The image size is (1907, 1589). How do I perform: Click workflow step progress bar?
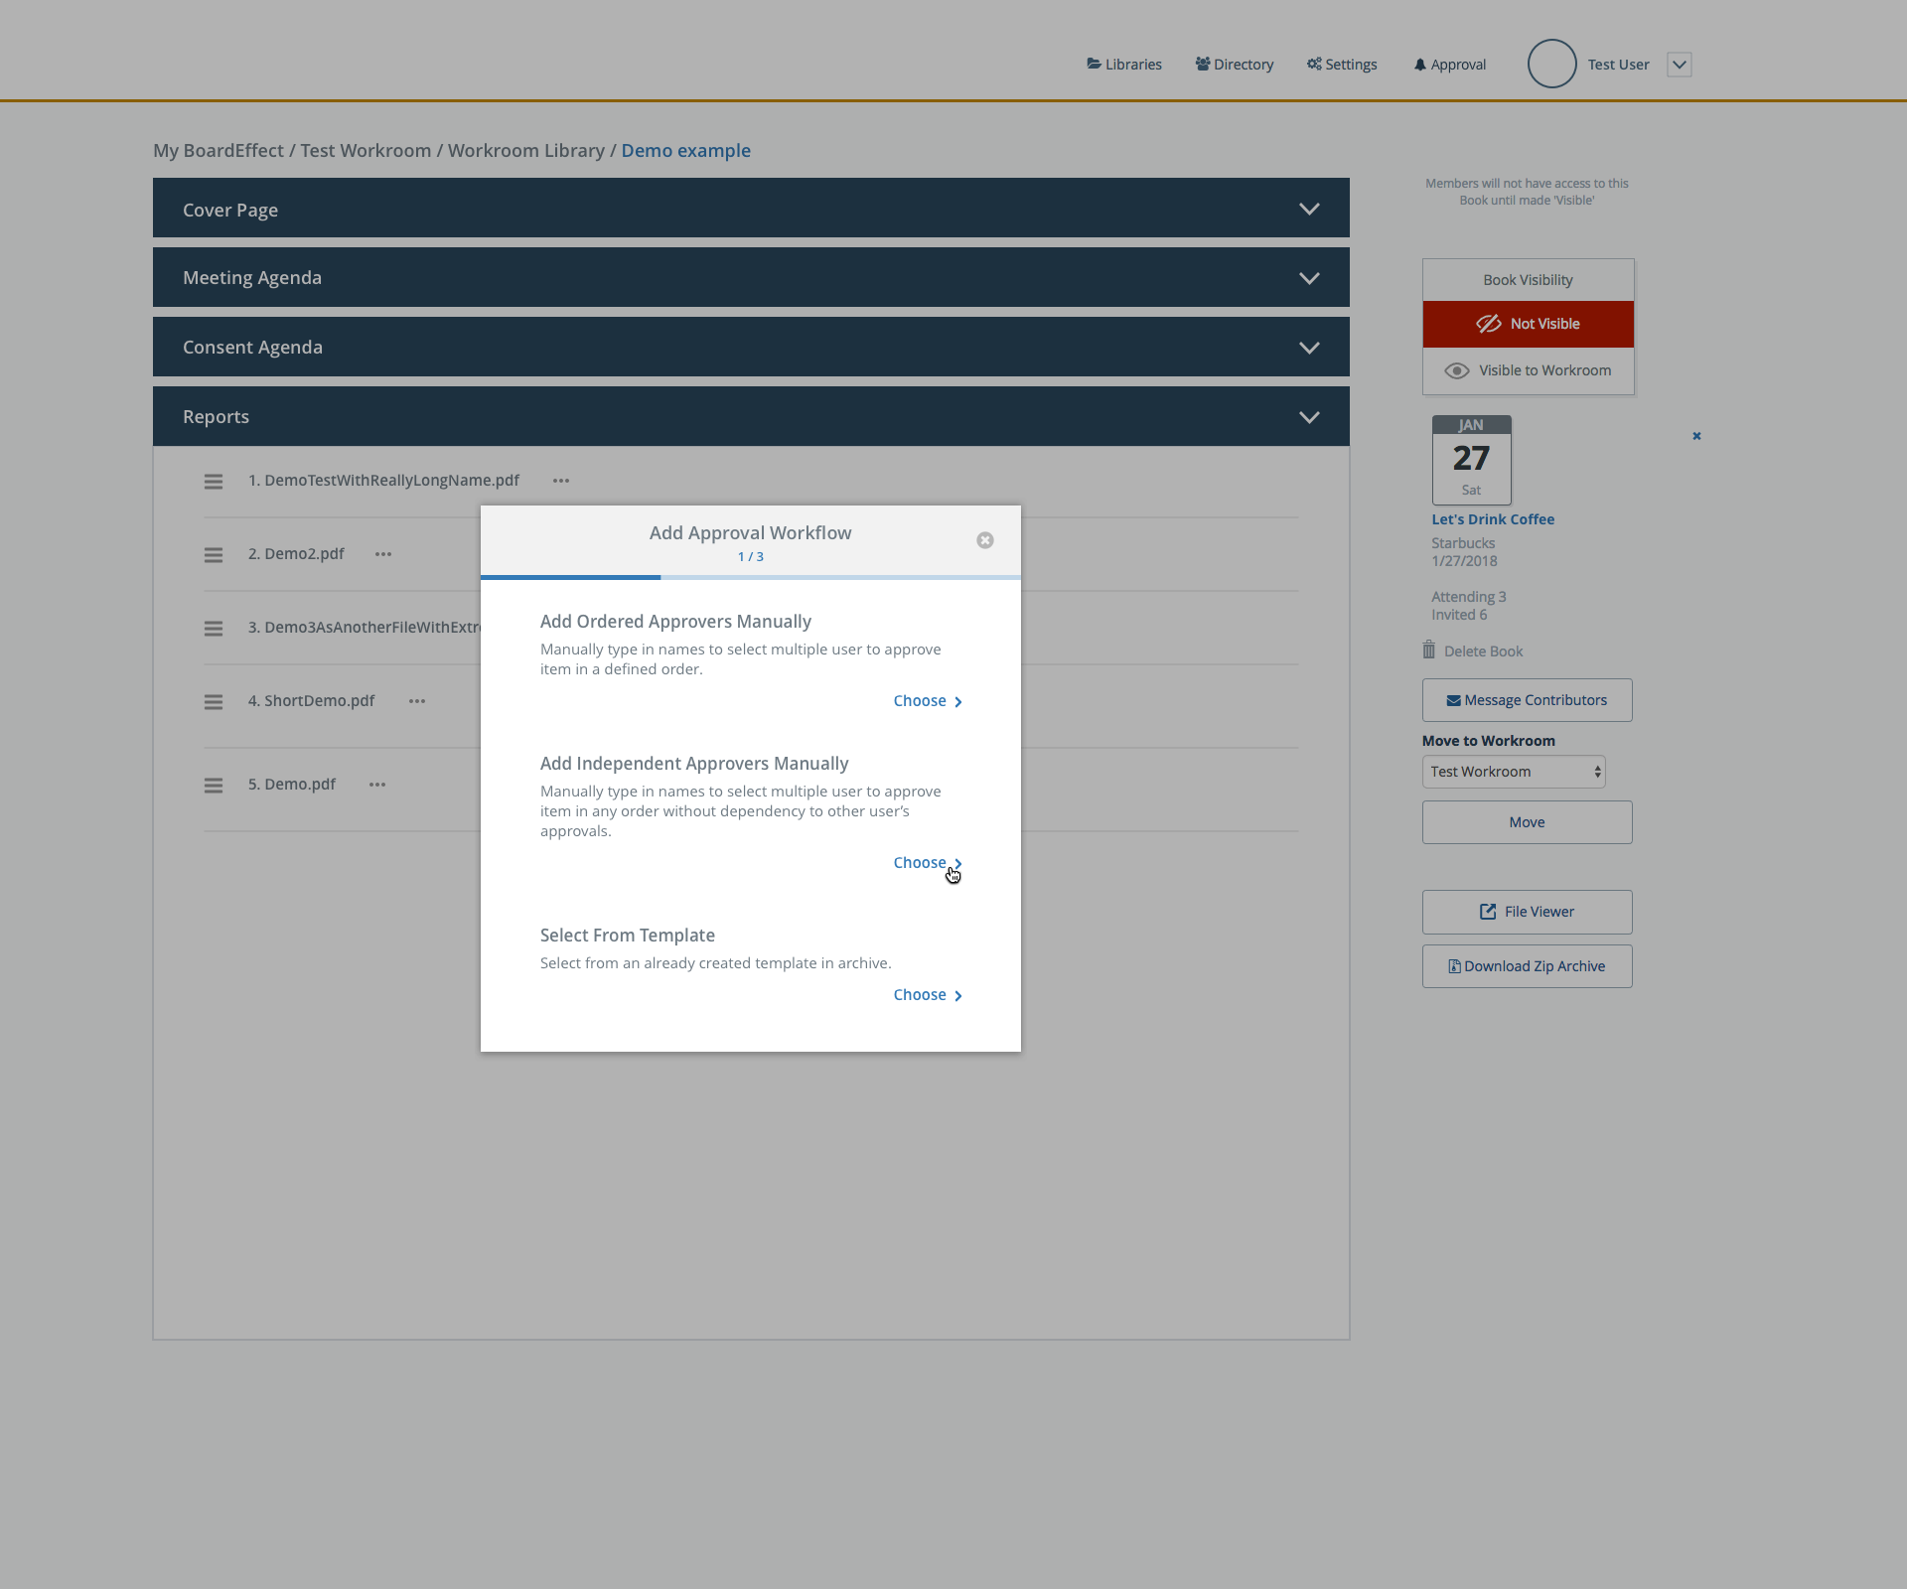pos(750,577)
